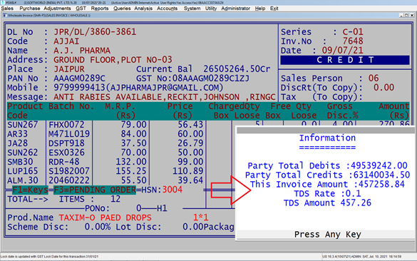Click the Date value 09/07/21
This screenshot has height=261, width=417.
click(343, 51)
